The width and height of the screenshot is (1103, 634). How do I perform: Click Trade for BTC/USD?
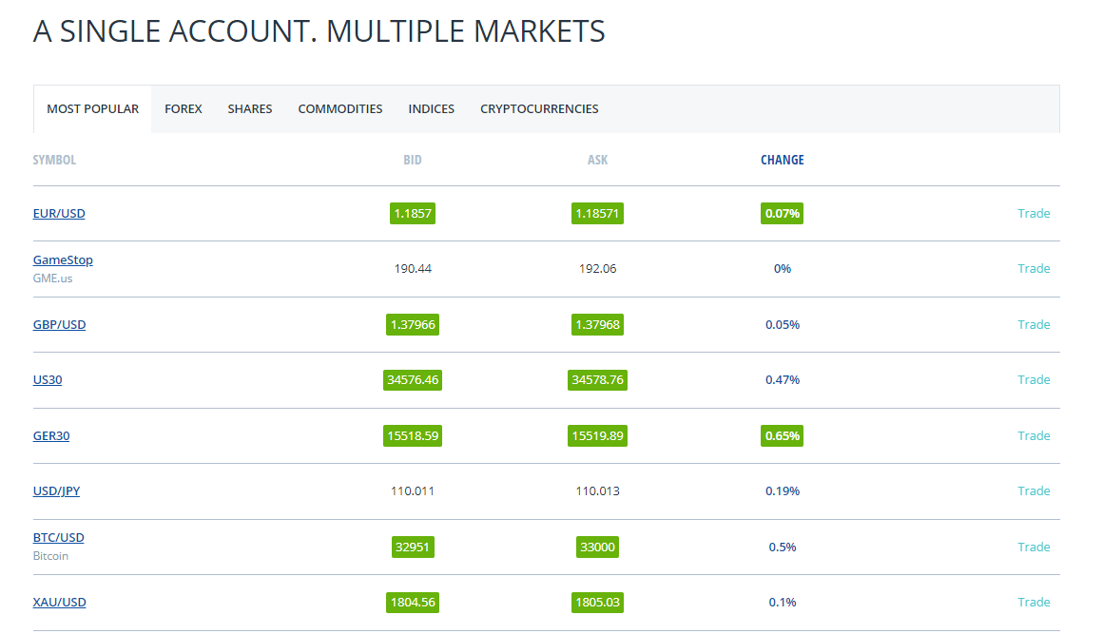coord(1034,547)
